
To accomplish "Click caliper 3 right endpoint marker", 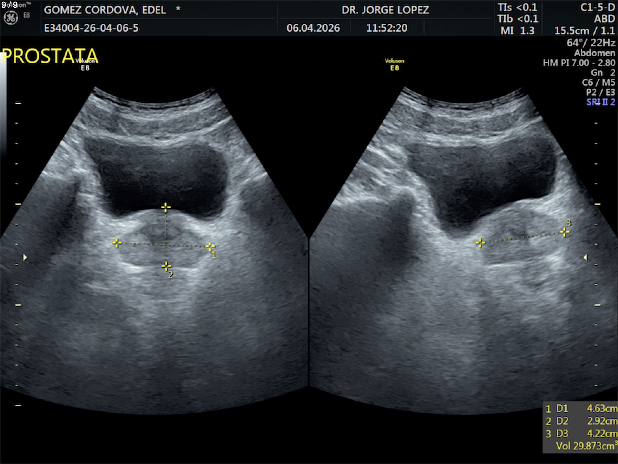I will pos(565,232).
